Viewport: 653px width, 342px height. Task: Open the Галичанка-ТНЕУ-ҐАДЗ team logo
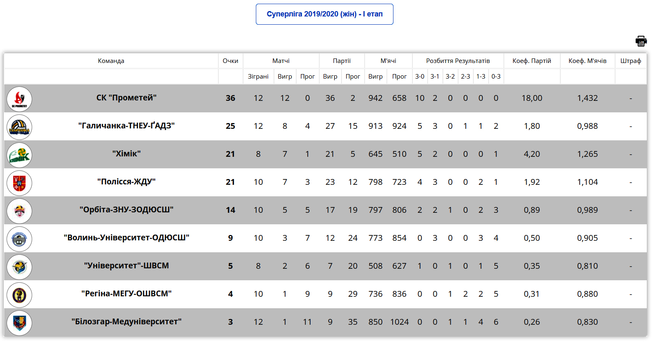(19, 127)
